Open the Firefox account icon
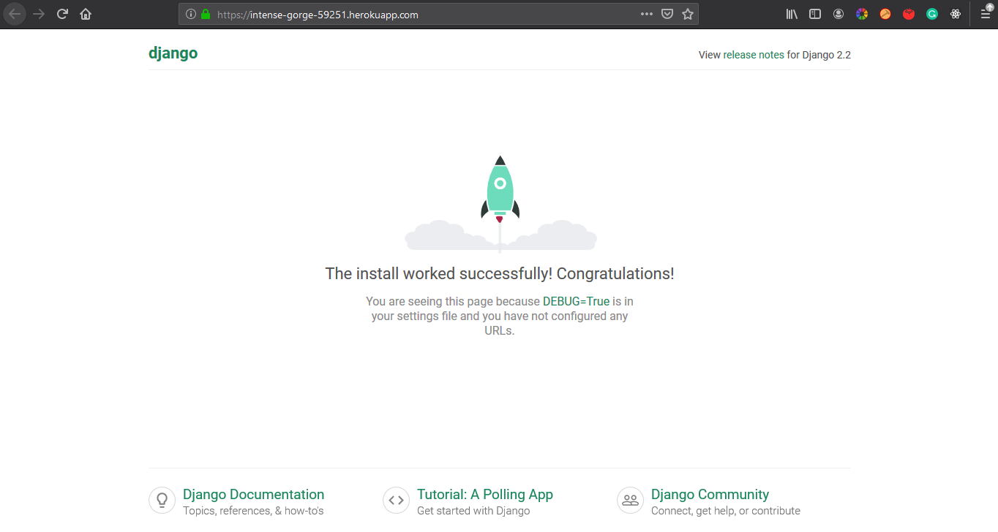This screenshot has width=998, height=532. (838, 14)
